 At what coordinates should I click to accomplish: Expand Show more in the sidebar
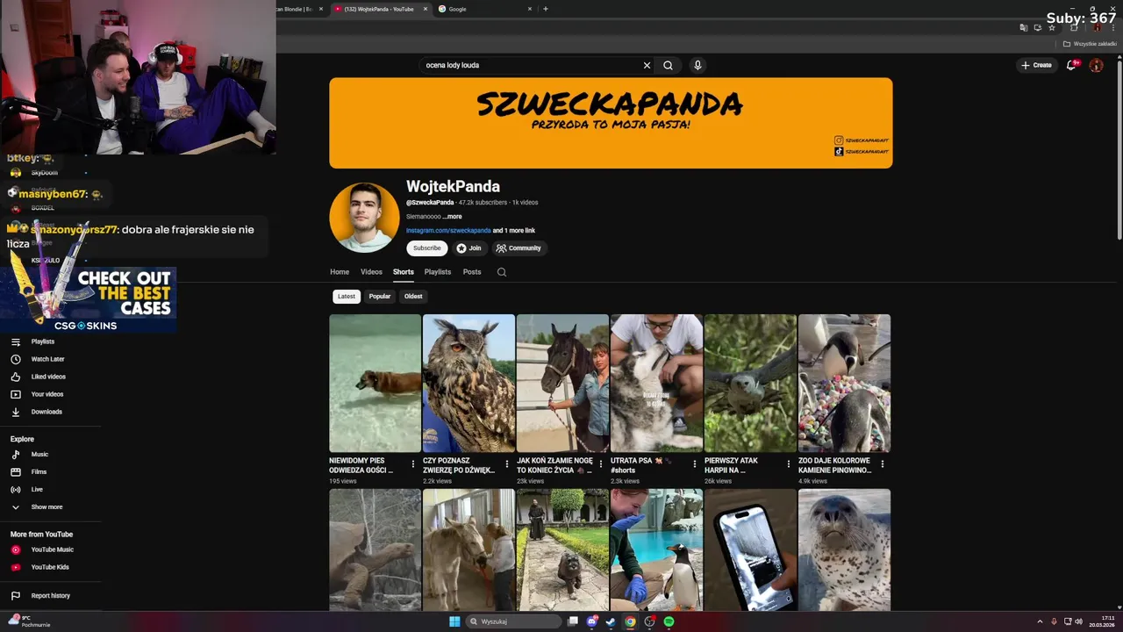click(x=46, y=507)
